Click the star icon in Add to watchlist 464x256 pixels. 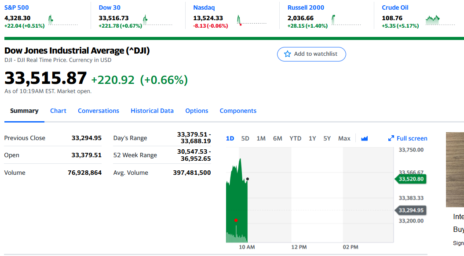coord(287,54)
